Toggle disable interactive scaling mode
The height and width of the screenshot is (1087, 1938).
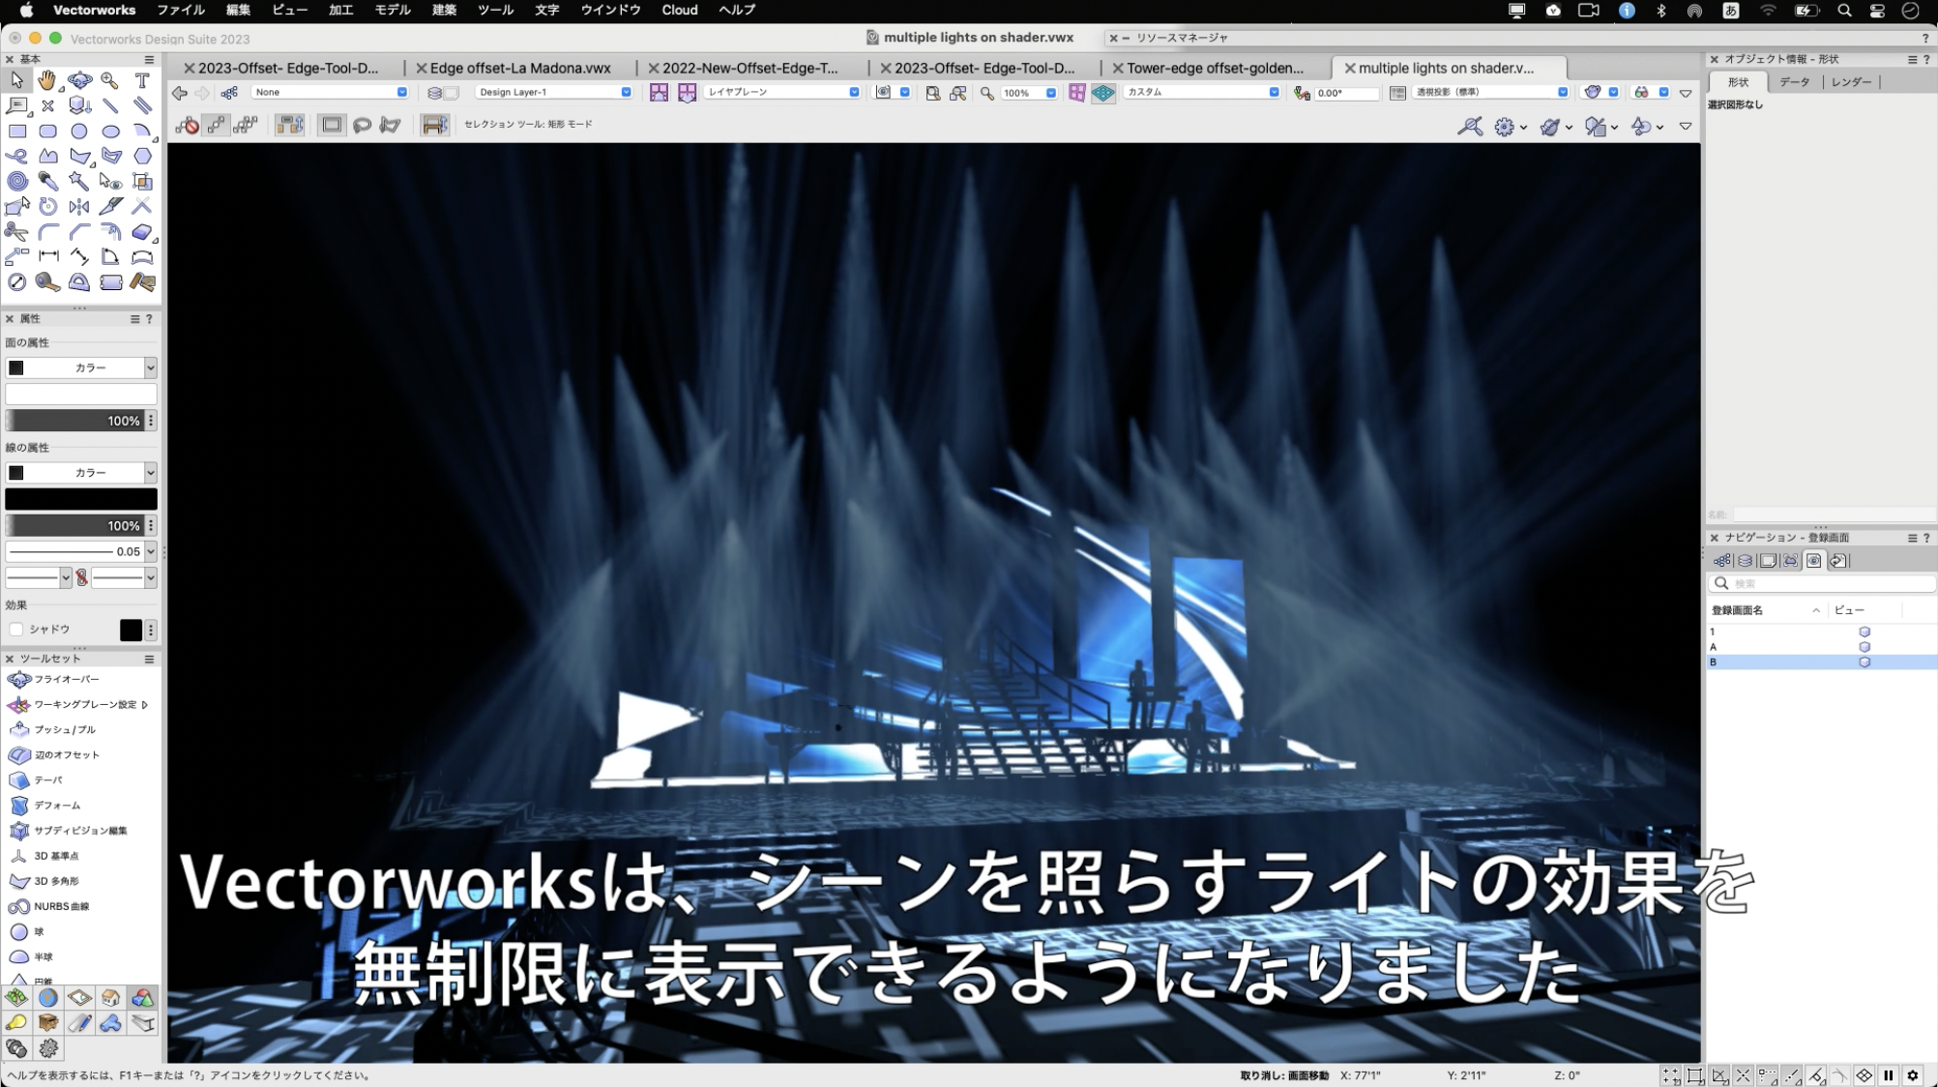[x=188, y=125]
